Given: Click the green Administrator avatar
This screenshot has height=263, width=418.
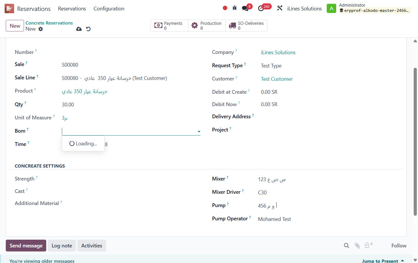Looking at the screenshot, I should click(331, 8).
